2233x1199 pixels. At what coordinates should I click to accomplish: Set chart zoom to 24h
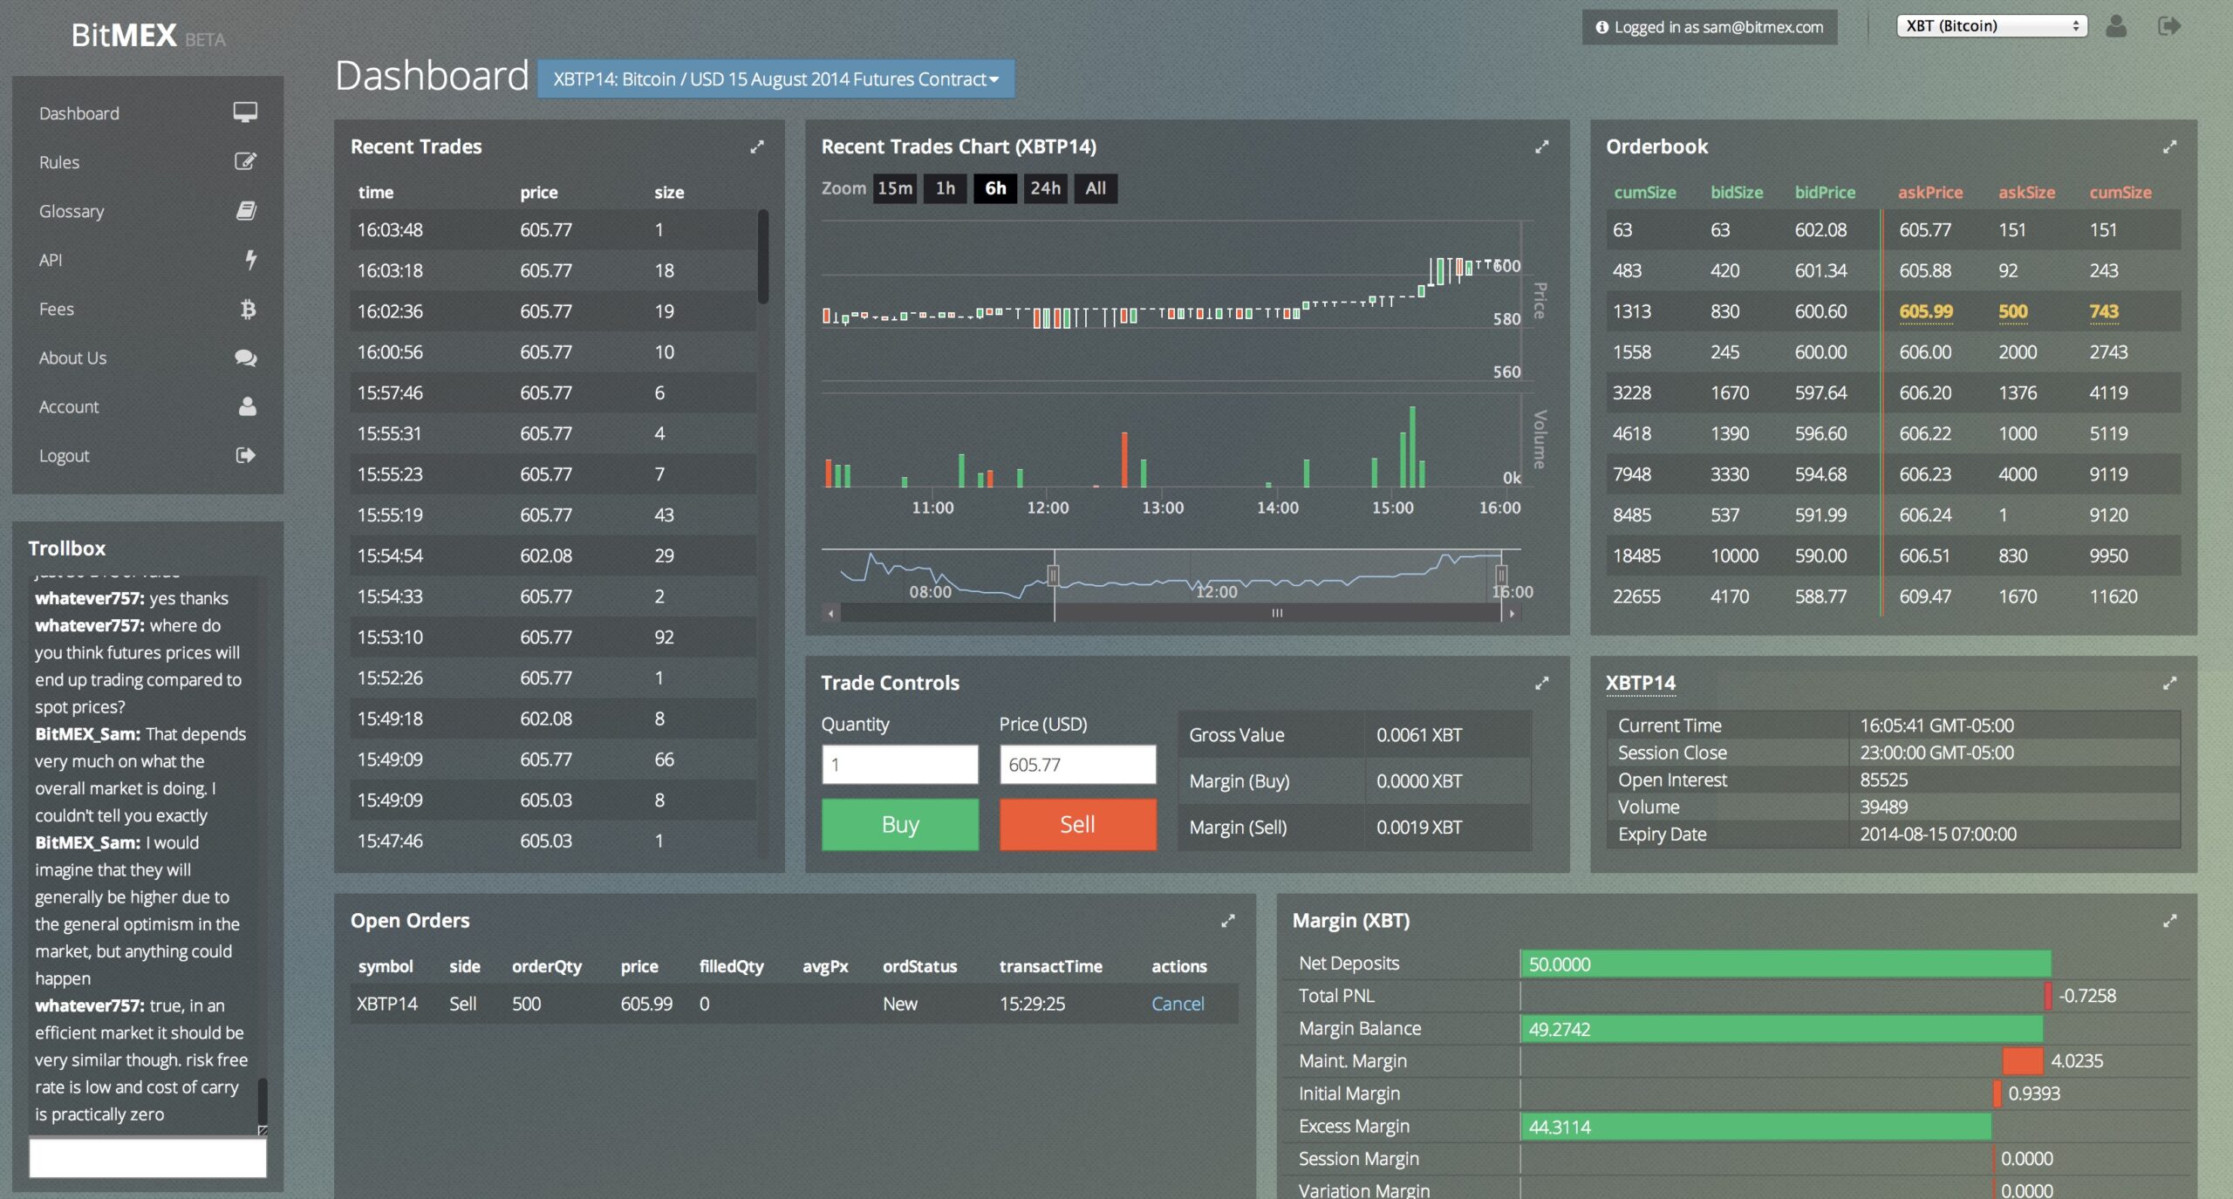(x=1045, y=188)
